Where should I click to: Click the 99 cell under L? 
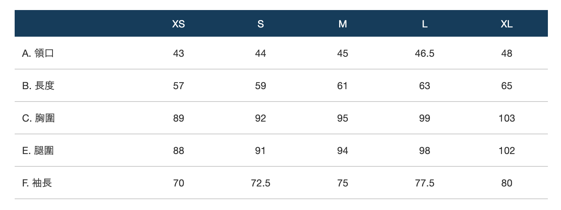tap(424, 118)
